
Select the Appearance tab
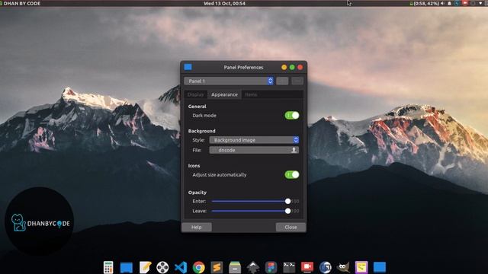(x=224, y=94)
